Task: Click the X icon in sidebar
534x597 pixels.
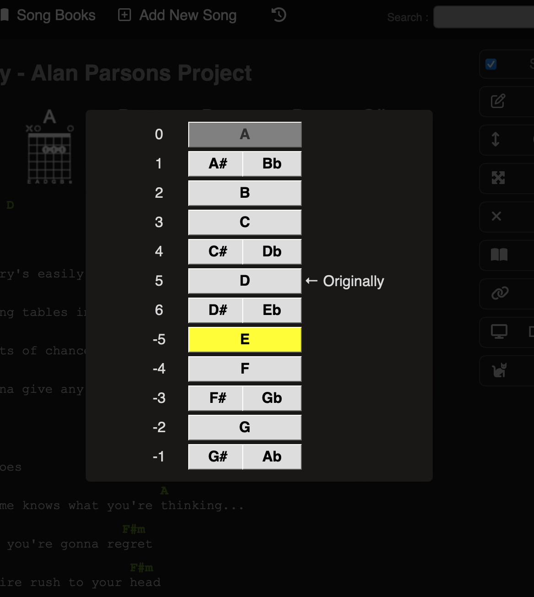Action: 496,216
